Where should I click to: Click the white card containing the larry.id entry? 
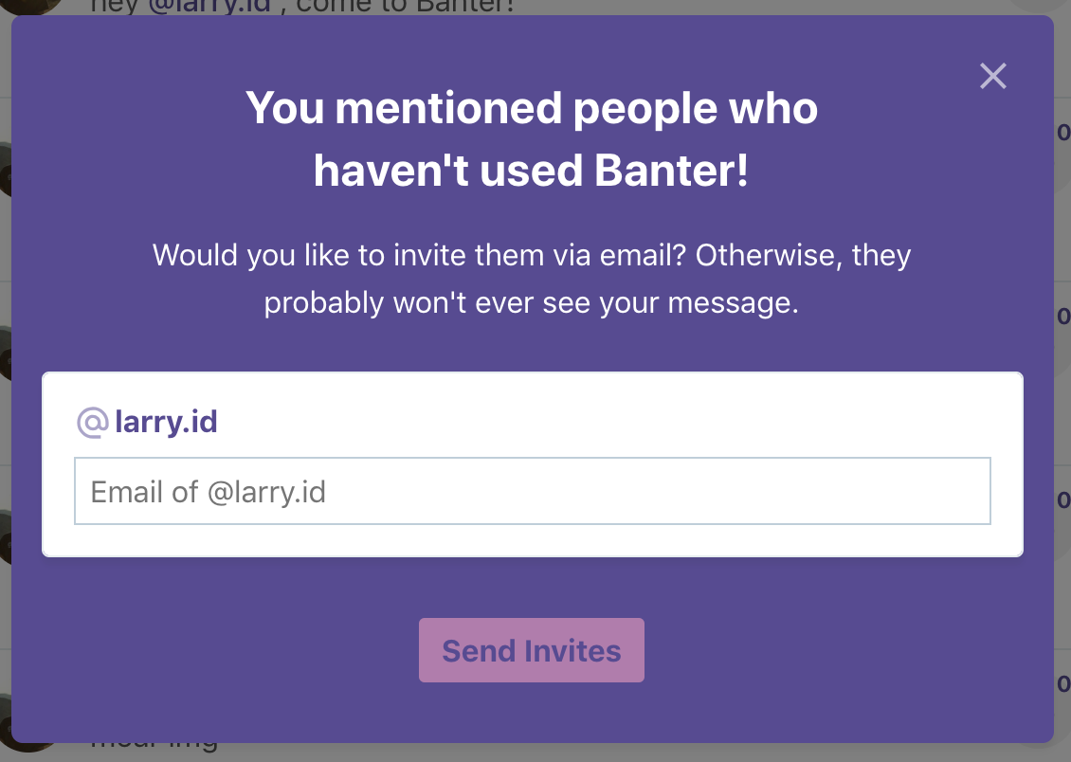tap(532, 464)
